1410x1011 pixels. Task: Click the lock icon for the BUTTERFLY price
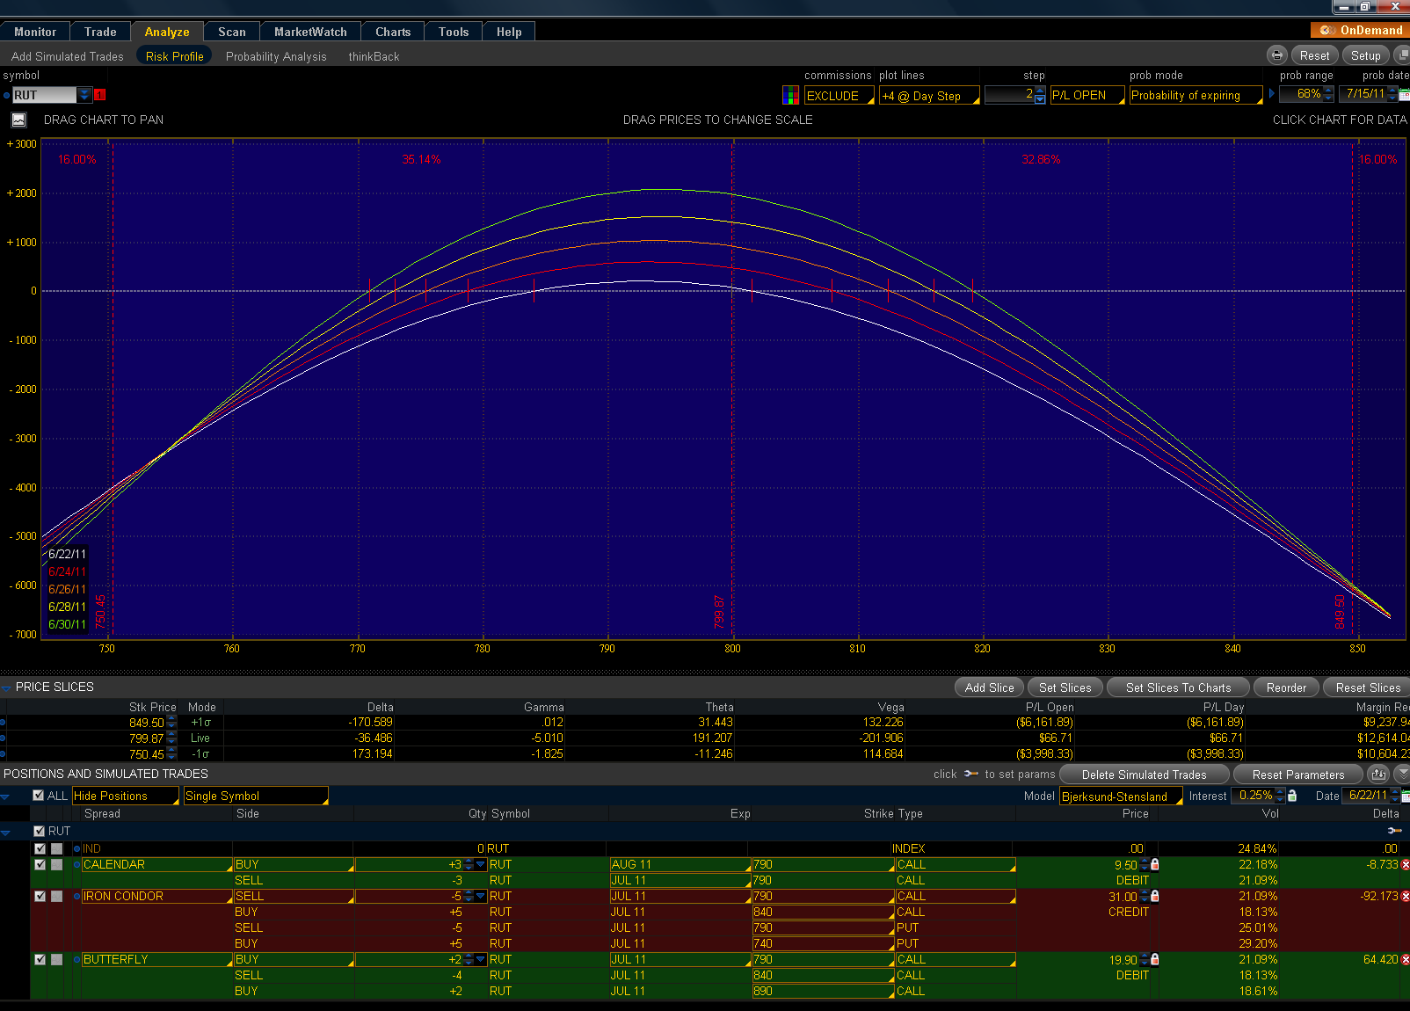coord(1155,959)
